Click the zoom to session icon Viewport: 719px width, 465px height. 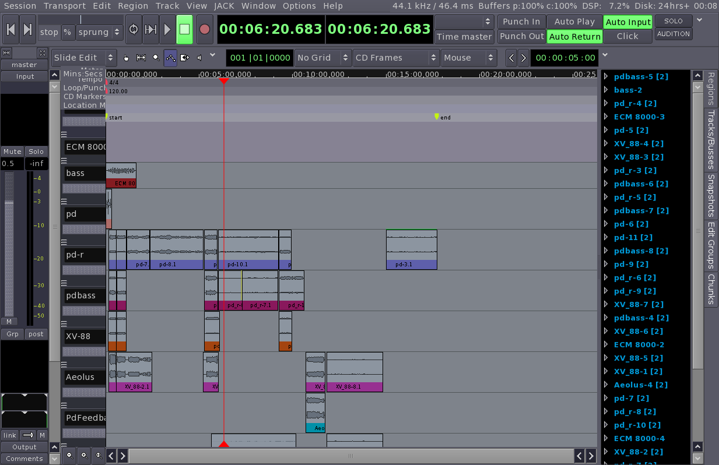click(x=99, y=455)
